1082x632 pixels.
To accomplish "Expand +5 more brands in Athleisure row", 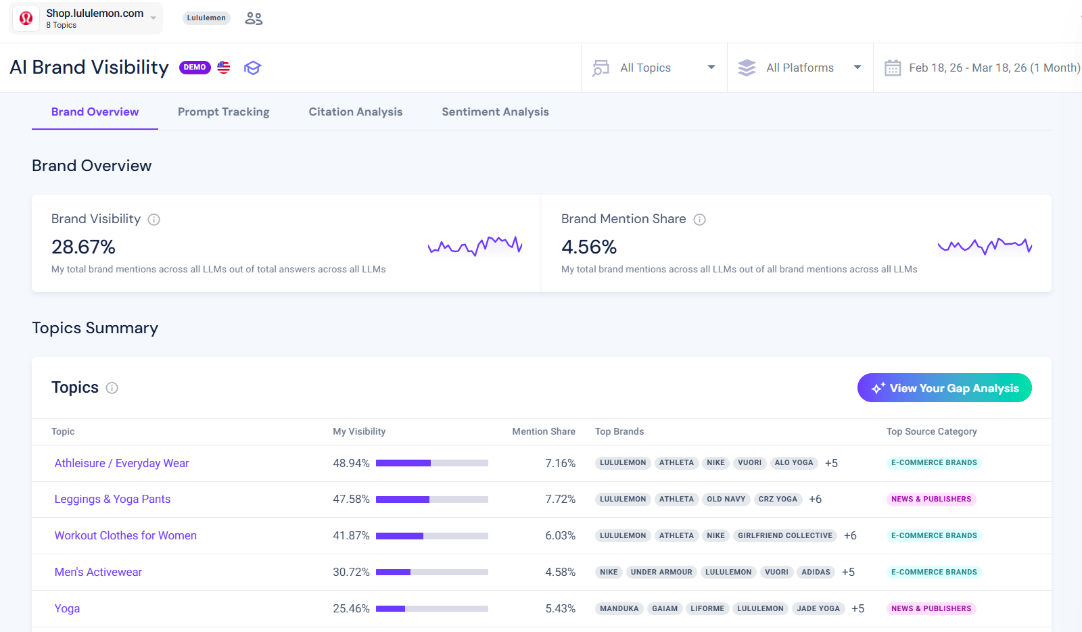I will [831, 464].
